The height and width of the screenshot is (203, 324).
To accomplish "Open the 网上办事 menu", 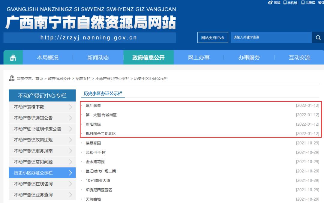I will point(199,57).
